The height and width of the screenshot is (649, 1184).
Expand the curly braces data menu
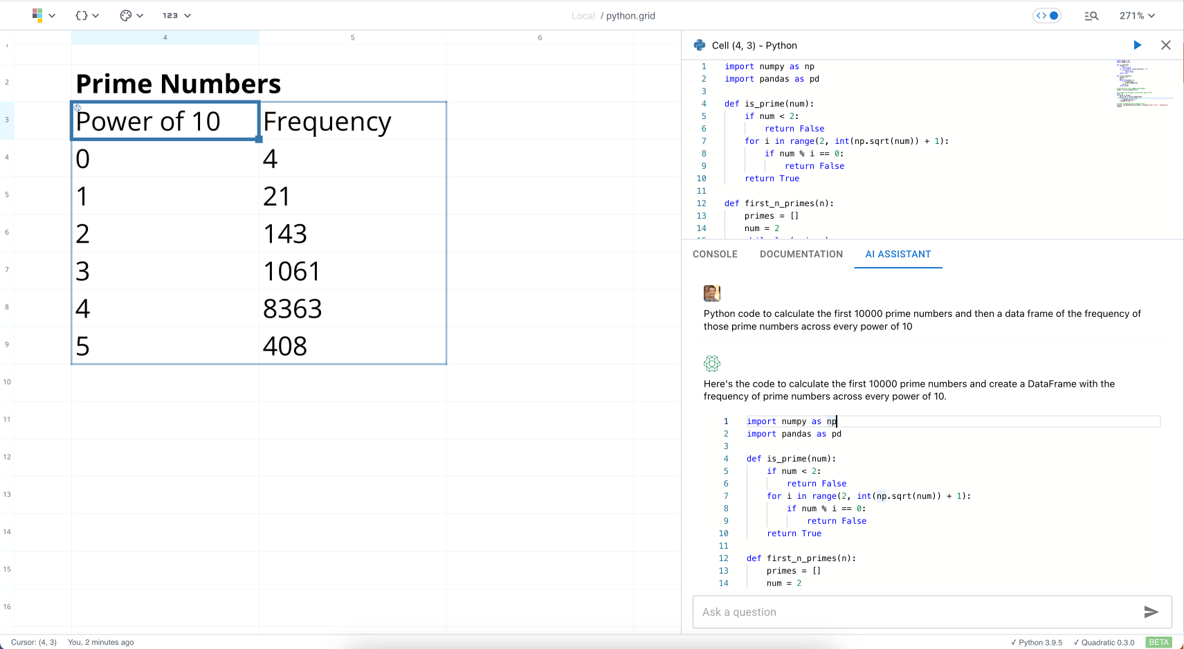tap(86, 15)
